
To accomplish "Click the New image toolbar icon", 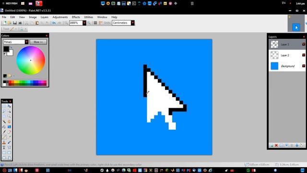I will tap(4, 23).
